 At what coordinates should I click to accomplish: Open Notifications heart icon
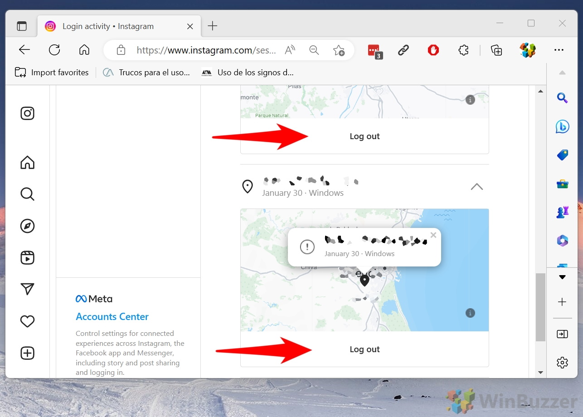(28, 321)
